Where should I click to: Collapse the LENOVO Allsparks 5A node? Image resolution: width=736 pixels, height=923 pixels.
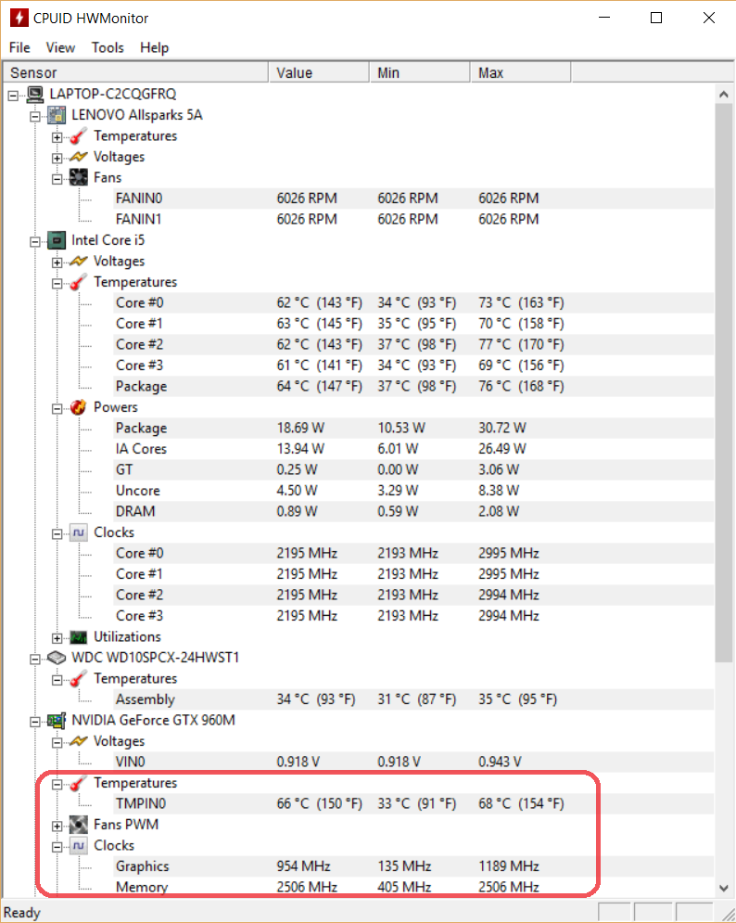(x=35, y=116)
